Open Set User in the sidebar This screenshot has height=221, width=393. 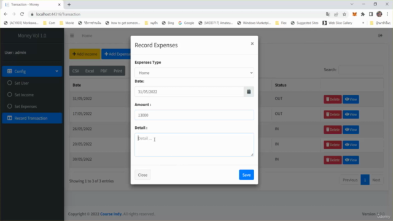pyautogui.click(x=32, y=83)
